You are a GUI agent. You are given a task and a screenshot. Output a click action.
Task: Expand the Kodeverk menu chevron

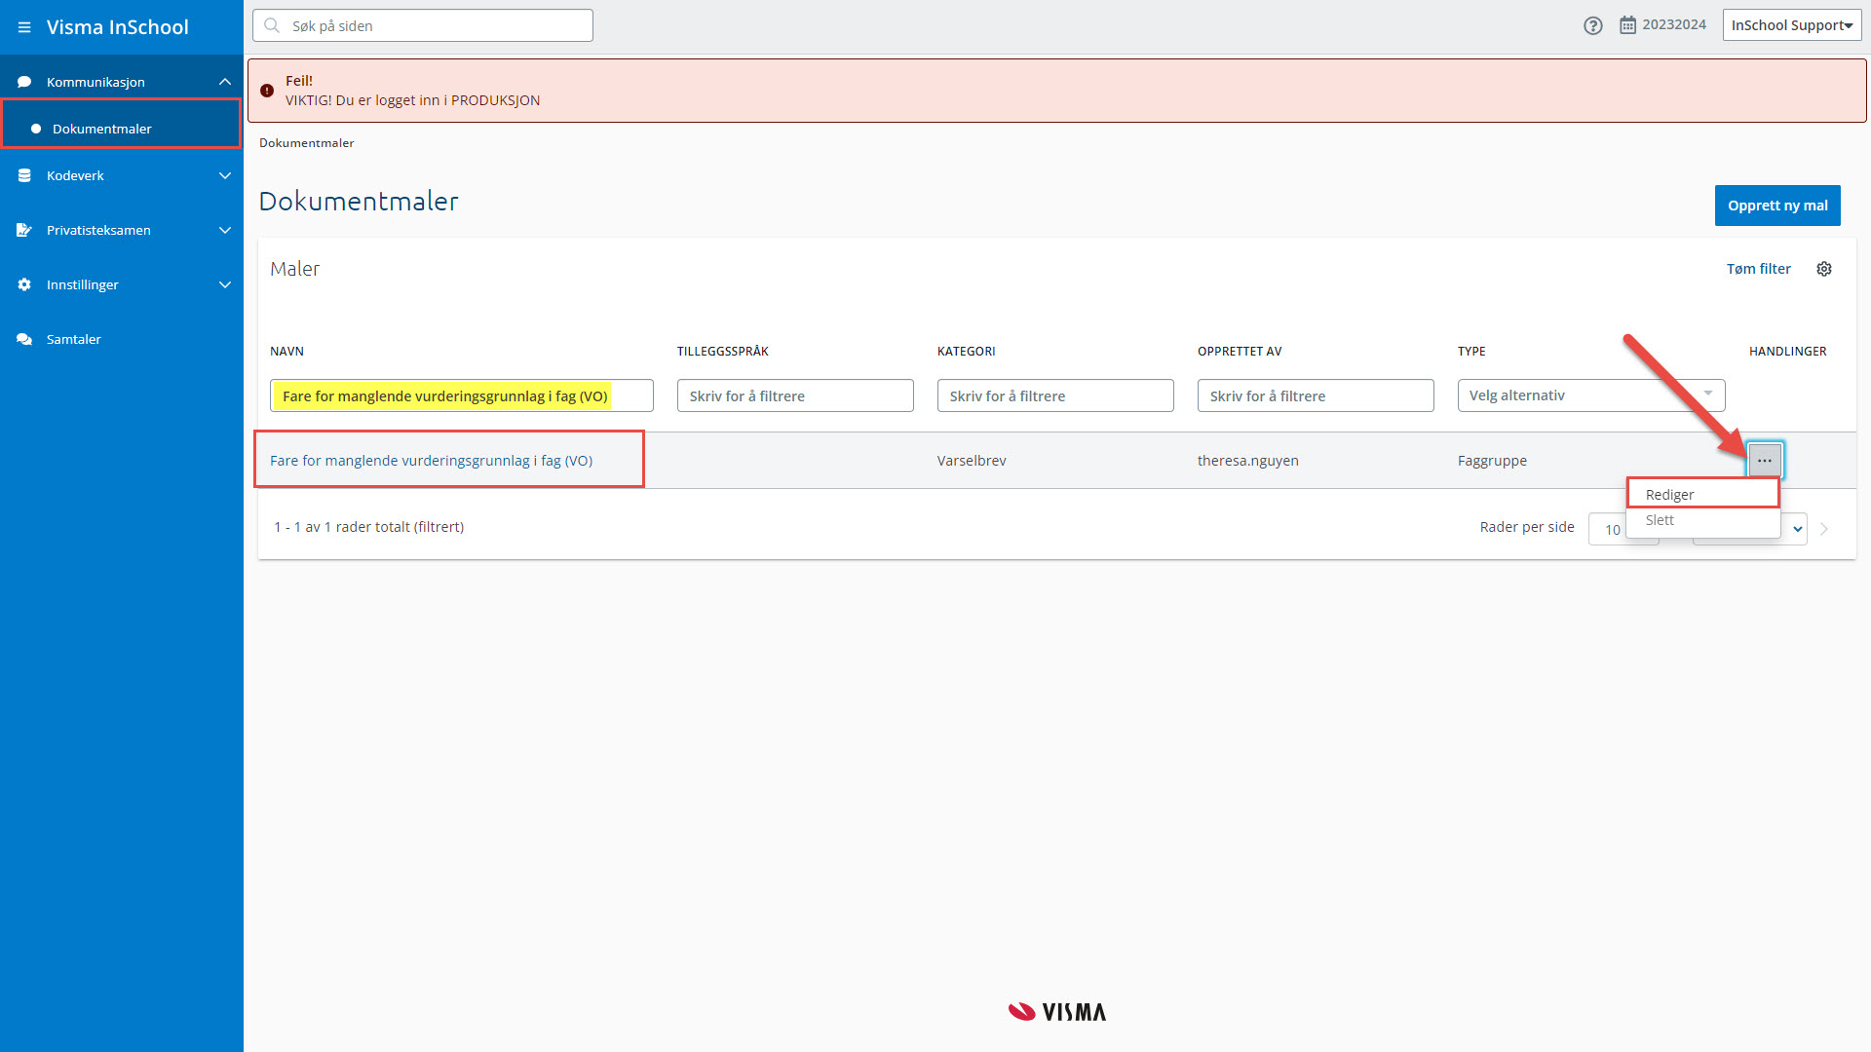[225, 176]
